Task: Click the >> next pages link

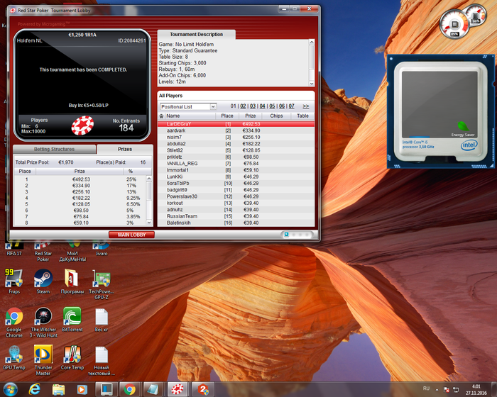Action: 305,106
